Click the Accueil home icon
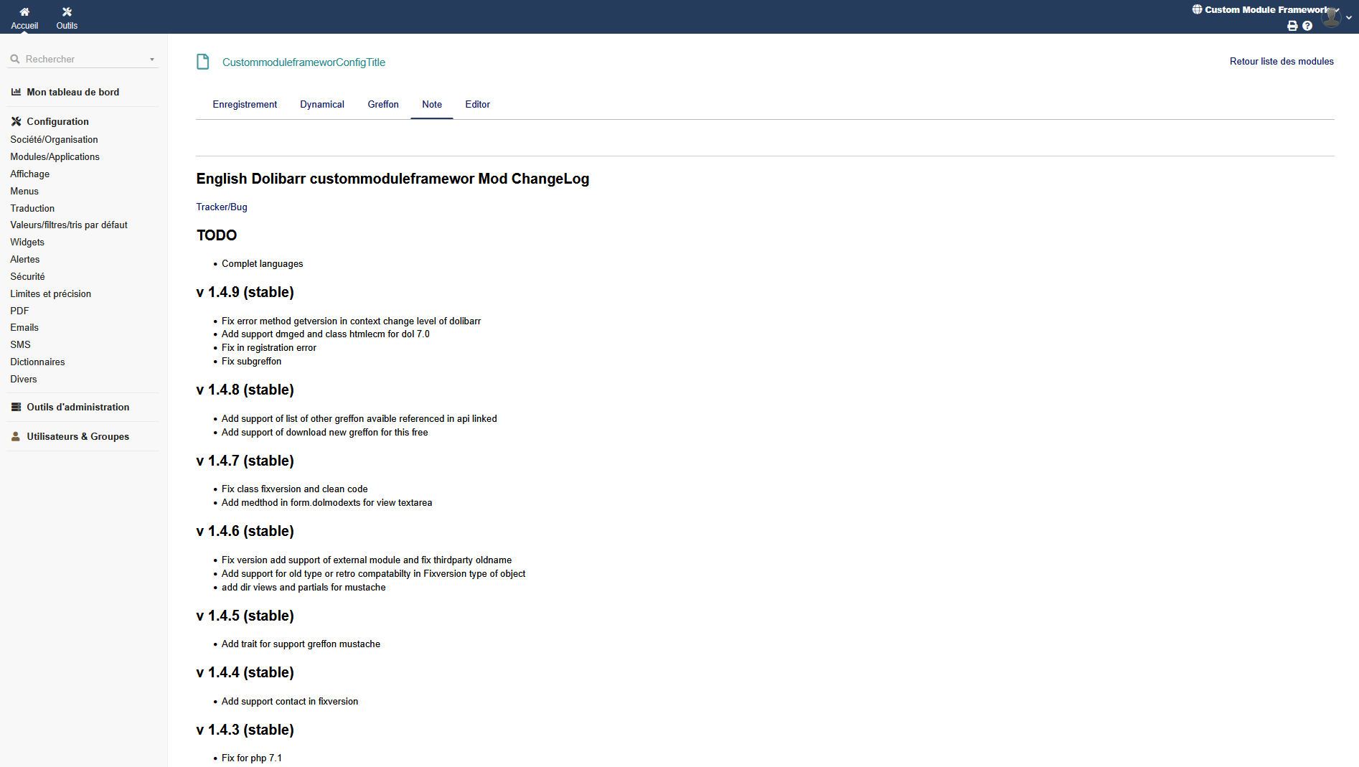Image resolution: width=1359 pixels, height=767 pixels. click(x=24, y=11)
